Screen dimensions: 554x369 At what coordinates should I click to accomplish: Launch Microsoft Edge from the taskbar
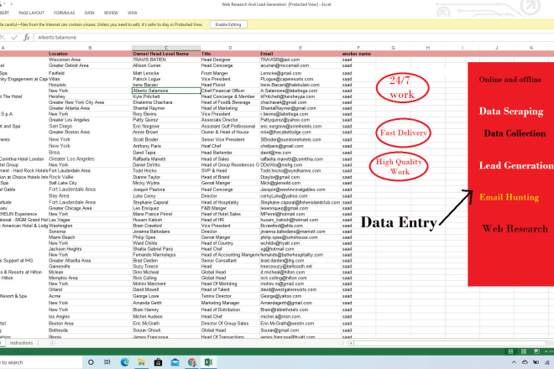click(x=125, y=362)
